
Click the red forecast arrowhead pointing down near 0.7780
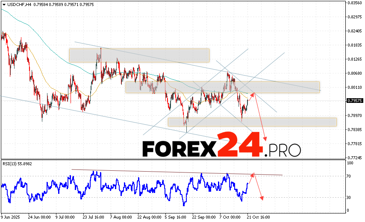coord(265,139)
